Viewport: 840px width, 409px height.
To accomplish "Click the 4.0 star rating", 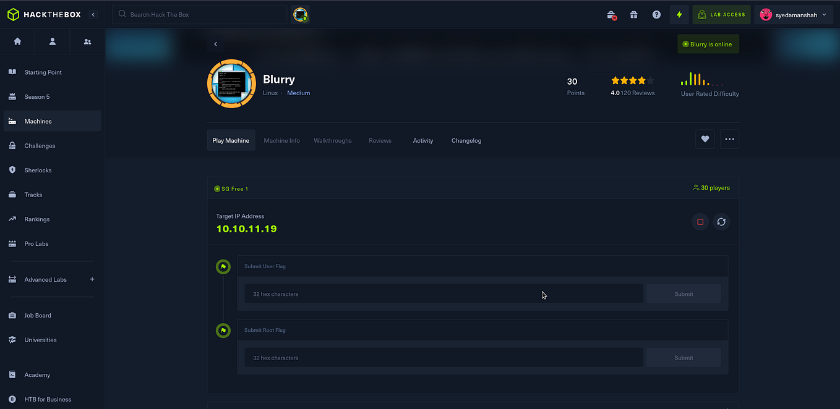I will (x=632, y=80).
